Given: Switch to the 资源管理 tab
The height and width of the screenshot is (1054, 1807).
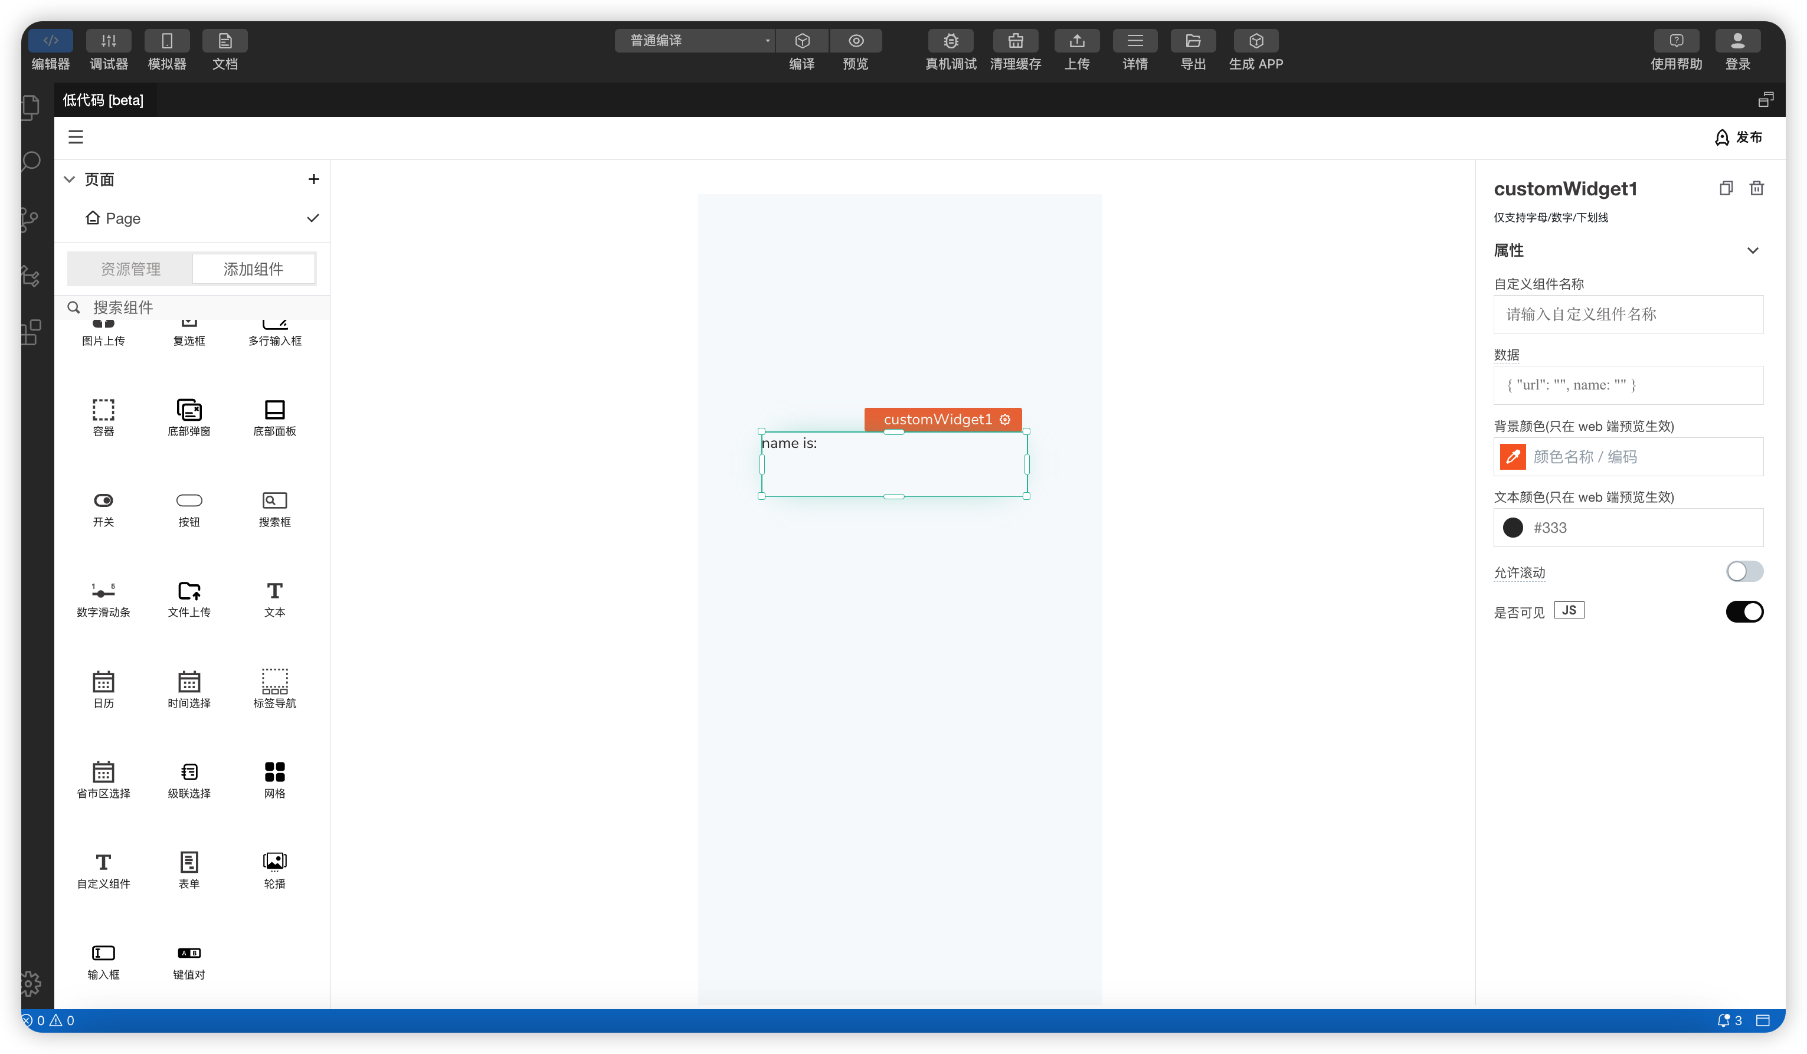Looking at the screenshot, I should click(130, 269).
